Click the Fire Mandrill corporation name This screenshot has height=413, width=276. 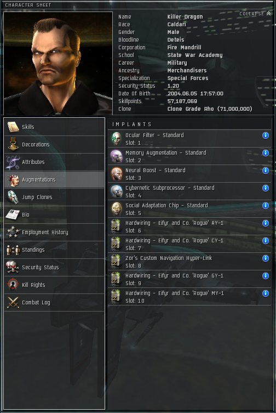pyautogui.click(x=185, y=47)
